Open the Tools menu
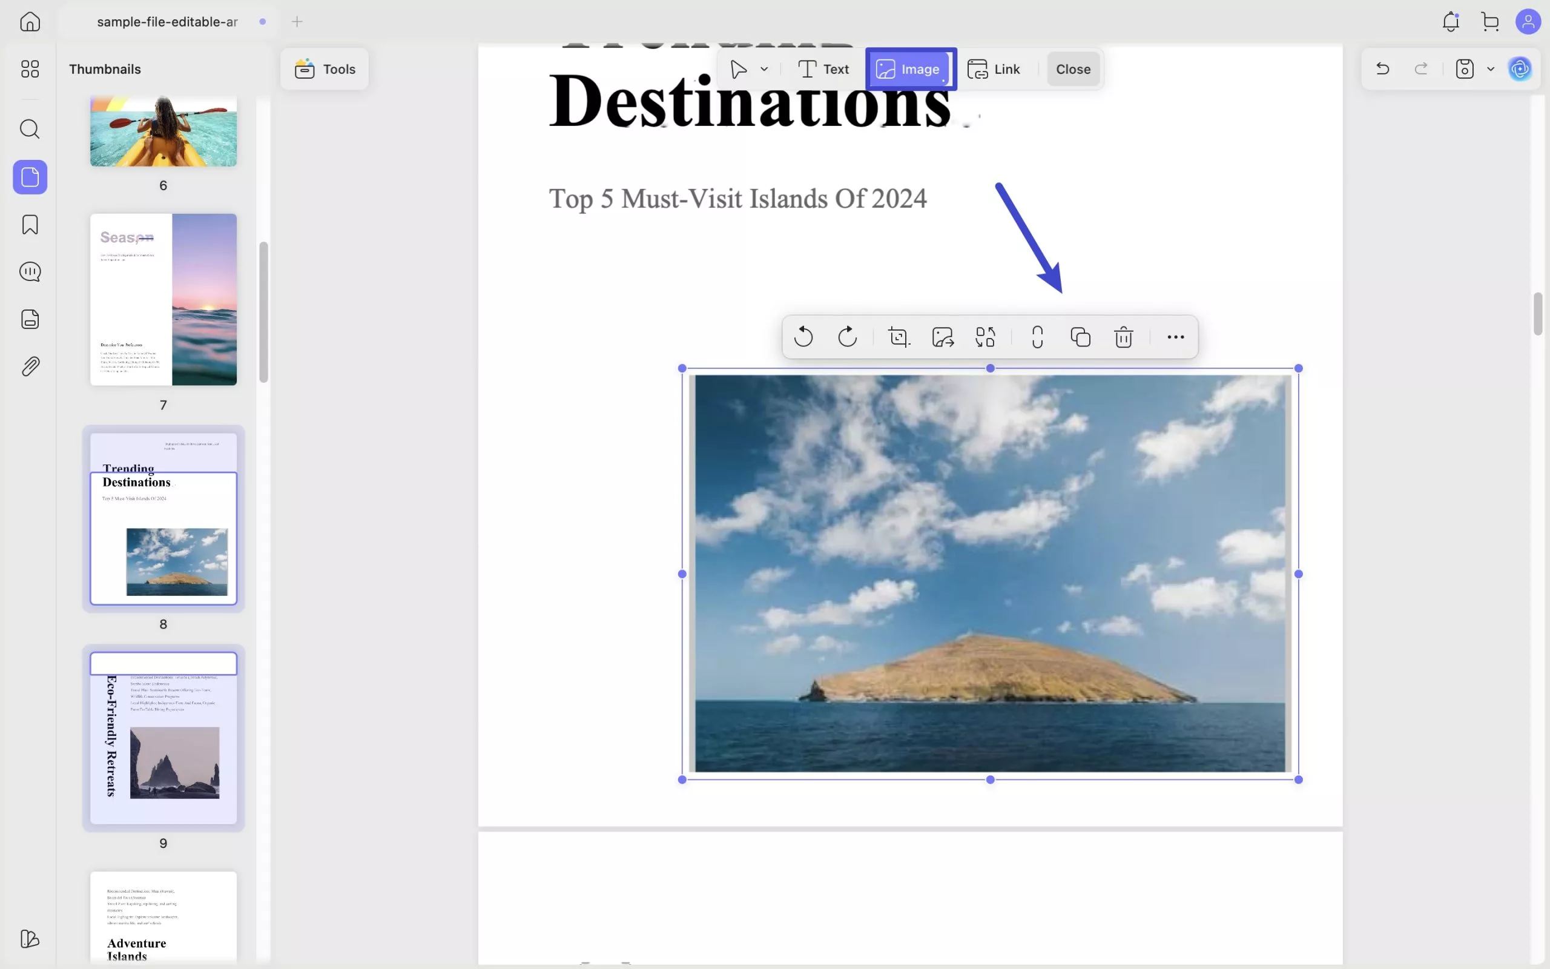 (325, 69)
